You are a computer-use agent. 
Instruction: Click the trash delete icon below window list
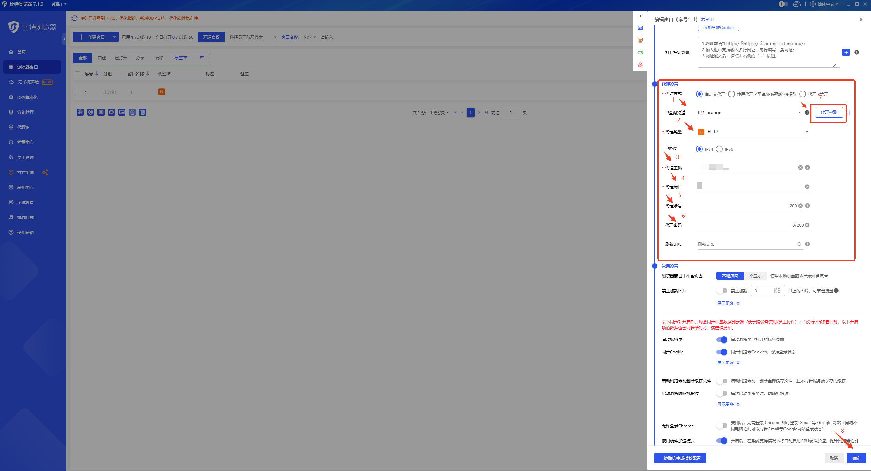[143, 112]
